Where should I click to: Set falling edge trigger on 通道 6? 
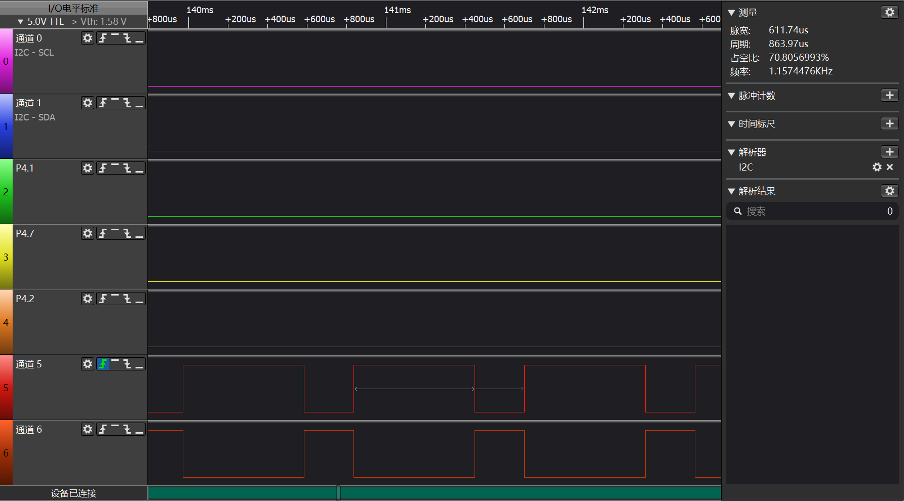(127, 429)
